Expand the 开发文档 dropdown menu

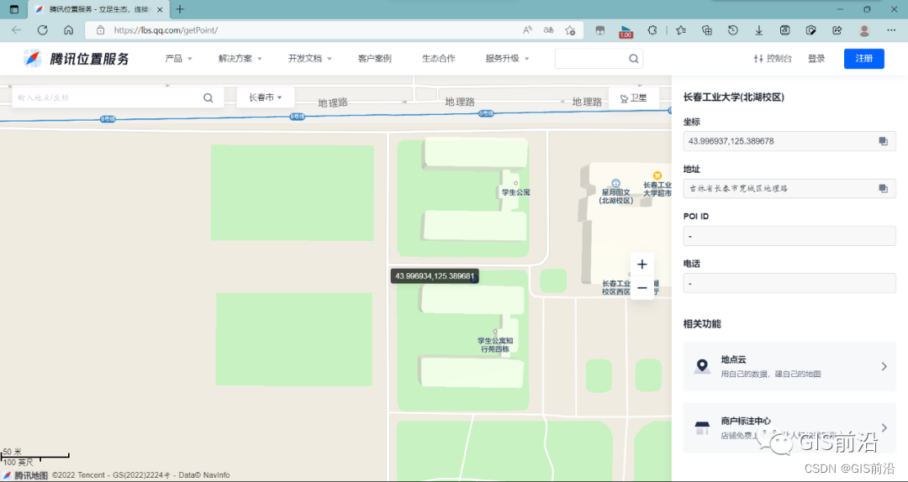(309, 59)
